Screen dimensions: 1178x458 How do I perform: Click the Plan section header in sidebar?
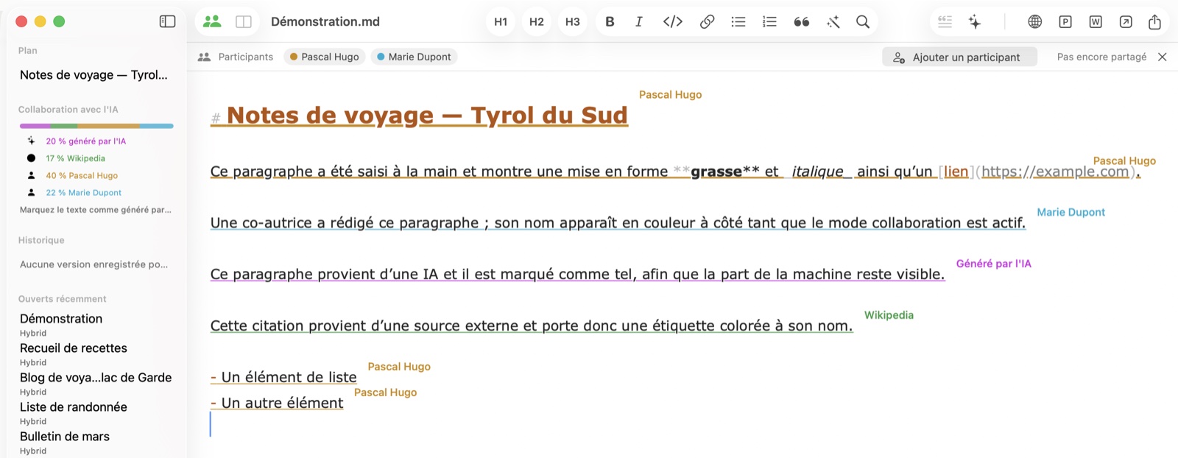coord(28,50)
